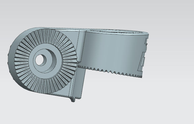This screenshot has height=124, width=194.
Task: Select the small rectangular slot at band end
Action: [143, 62]
